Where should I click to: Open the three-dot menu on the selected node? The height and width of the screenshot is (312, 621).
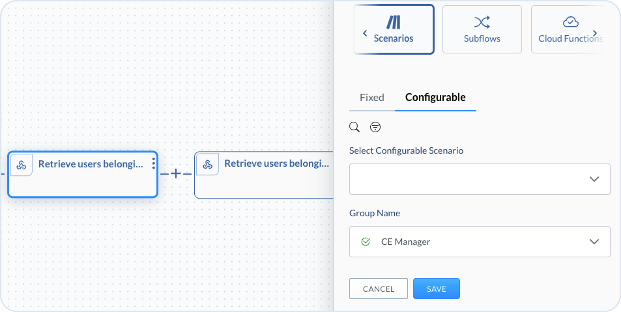(153, 163)
